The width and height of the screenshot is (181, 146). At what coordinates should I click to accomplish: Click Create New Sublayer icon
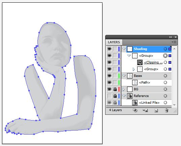(x=145, y=110)
